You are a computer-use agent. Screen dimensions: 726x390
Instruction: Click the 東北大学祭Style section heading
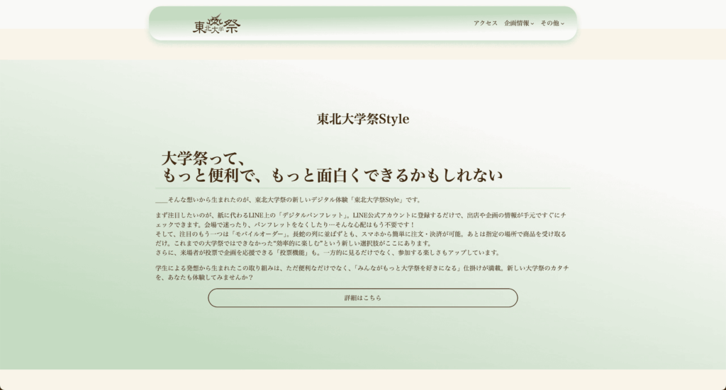point(362,119)
